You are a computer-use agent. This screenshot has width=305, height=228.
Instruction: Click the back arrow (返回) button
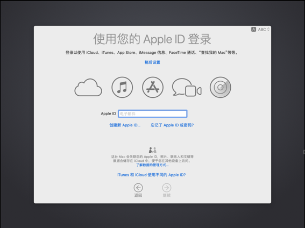pos(138,188)
